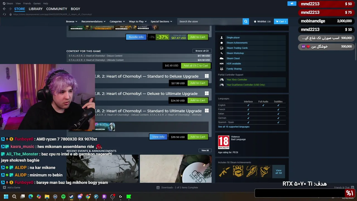
Task: Click the Add a Game plus icon
Action: (x=4, y=188)
